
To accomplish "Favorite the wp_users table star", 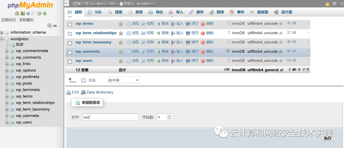I will 121,61.
